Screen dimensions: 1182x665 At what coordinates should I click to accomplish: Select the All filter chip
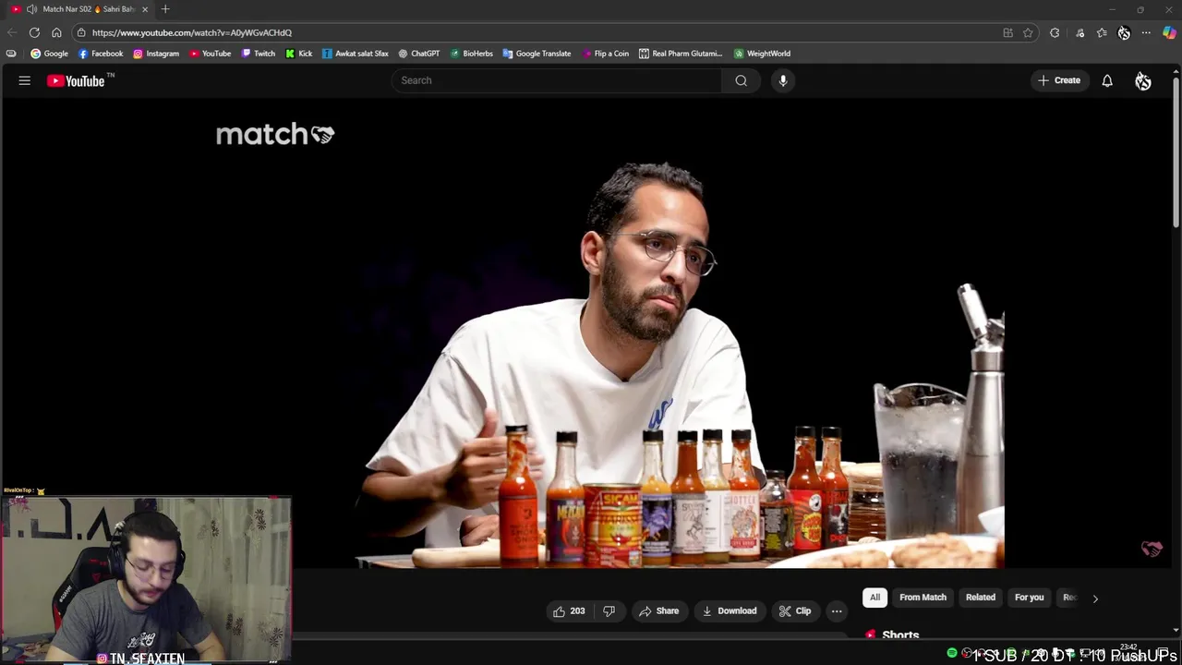(x=874, y=598)
